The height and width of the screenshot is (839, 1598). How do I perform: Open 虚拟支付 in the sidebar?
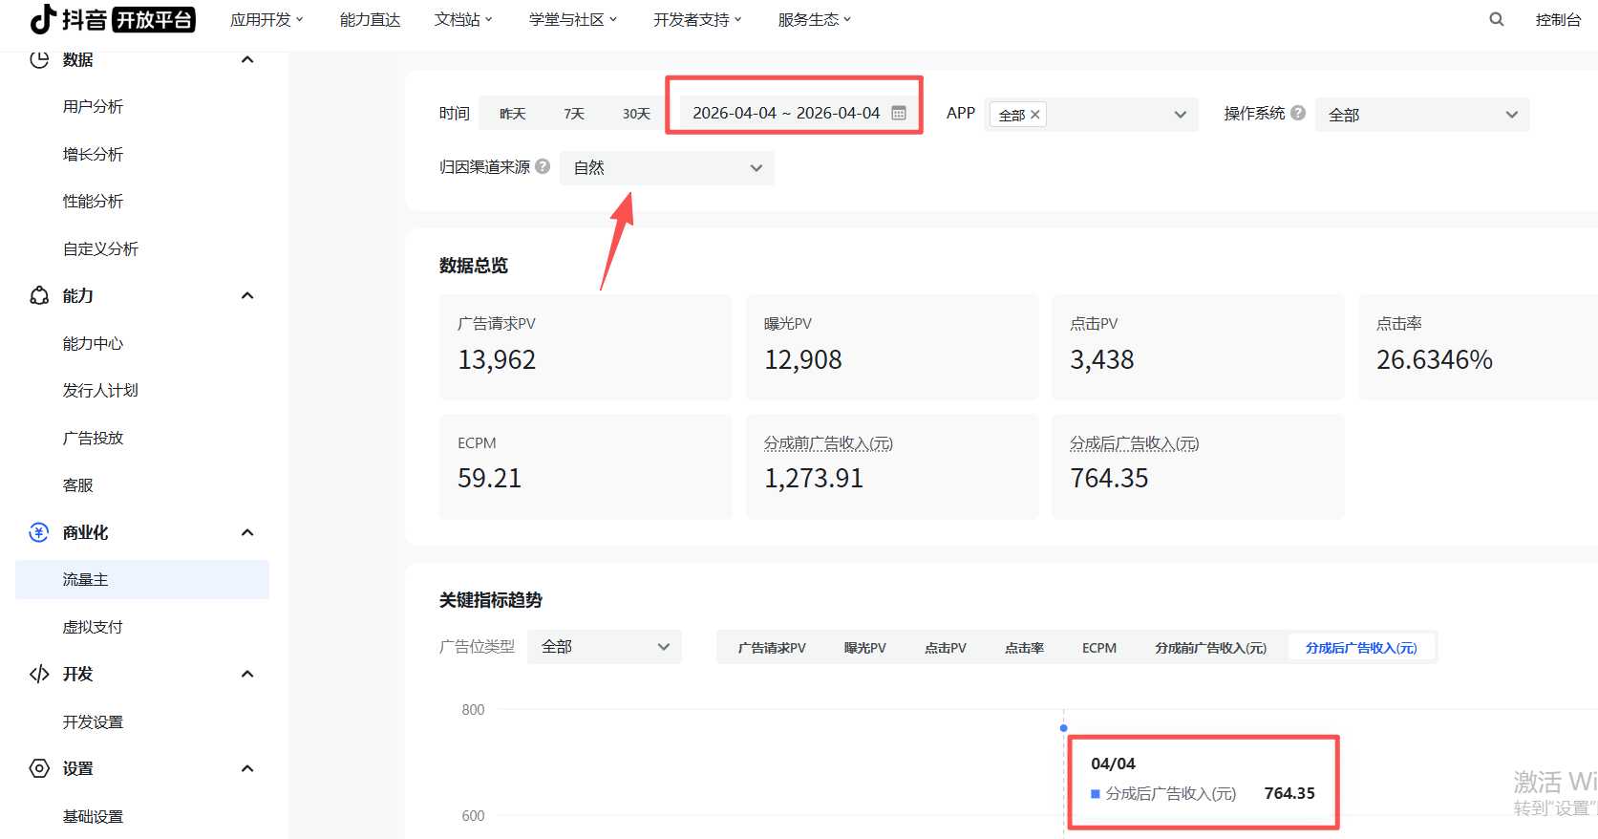click(93, 627)
